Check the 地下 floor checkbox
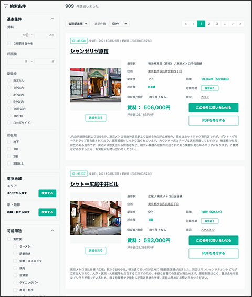 pos(9,142)
